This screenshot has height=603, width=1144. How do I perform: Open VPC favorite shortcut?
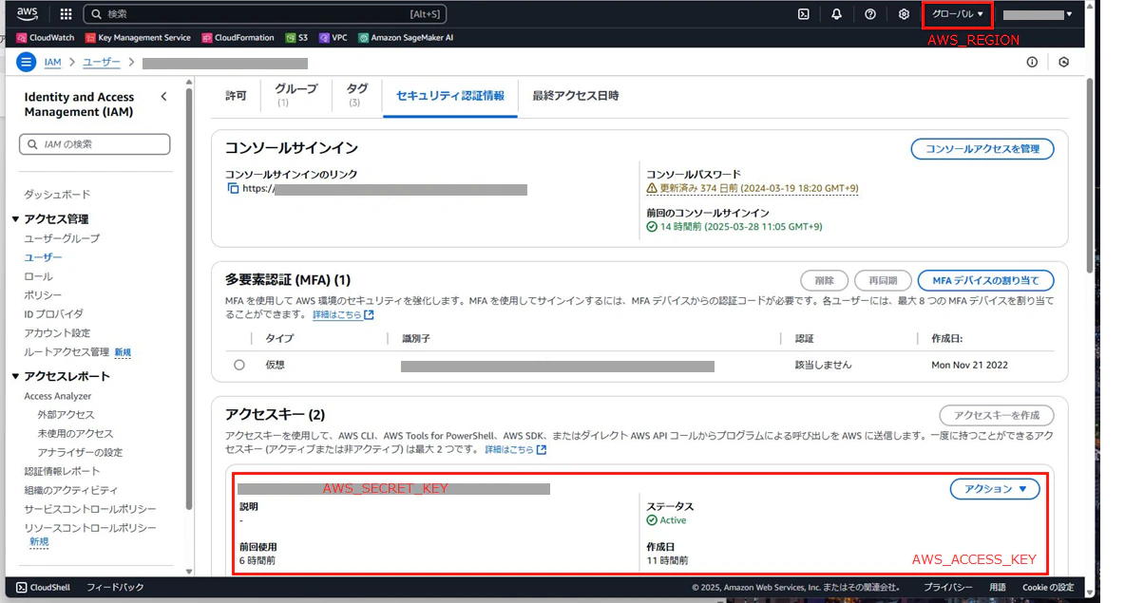tap(333, 38)
